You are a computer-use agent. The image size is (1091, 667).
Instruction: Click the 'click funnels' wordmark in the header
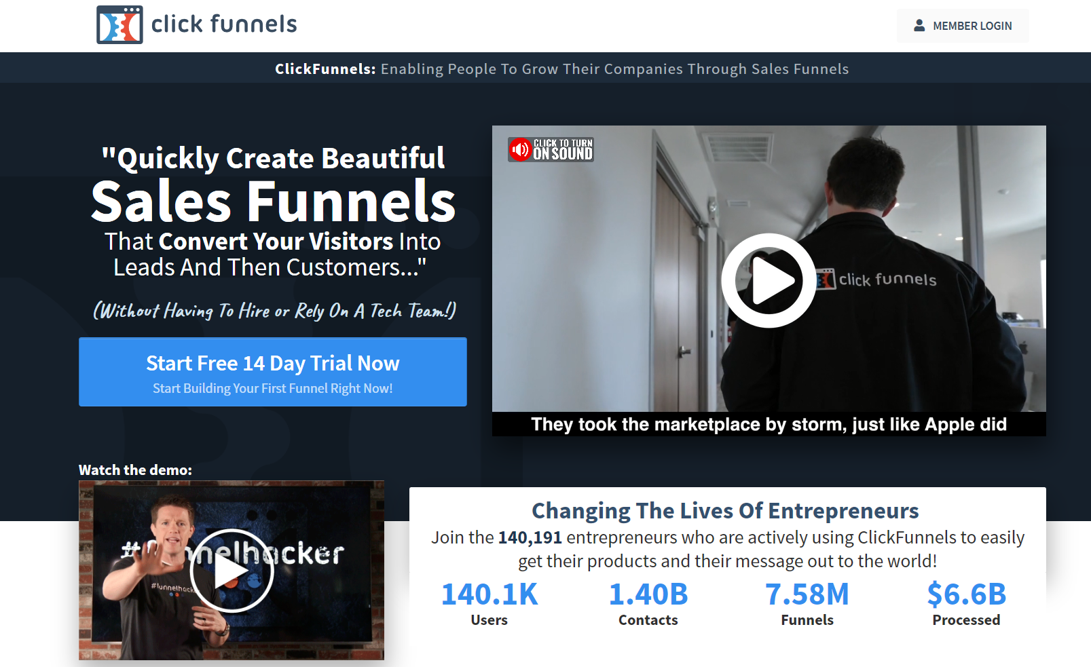(x=224, y=24)
